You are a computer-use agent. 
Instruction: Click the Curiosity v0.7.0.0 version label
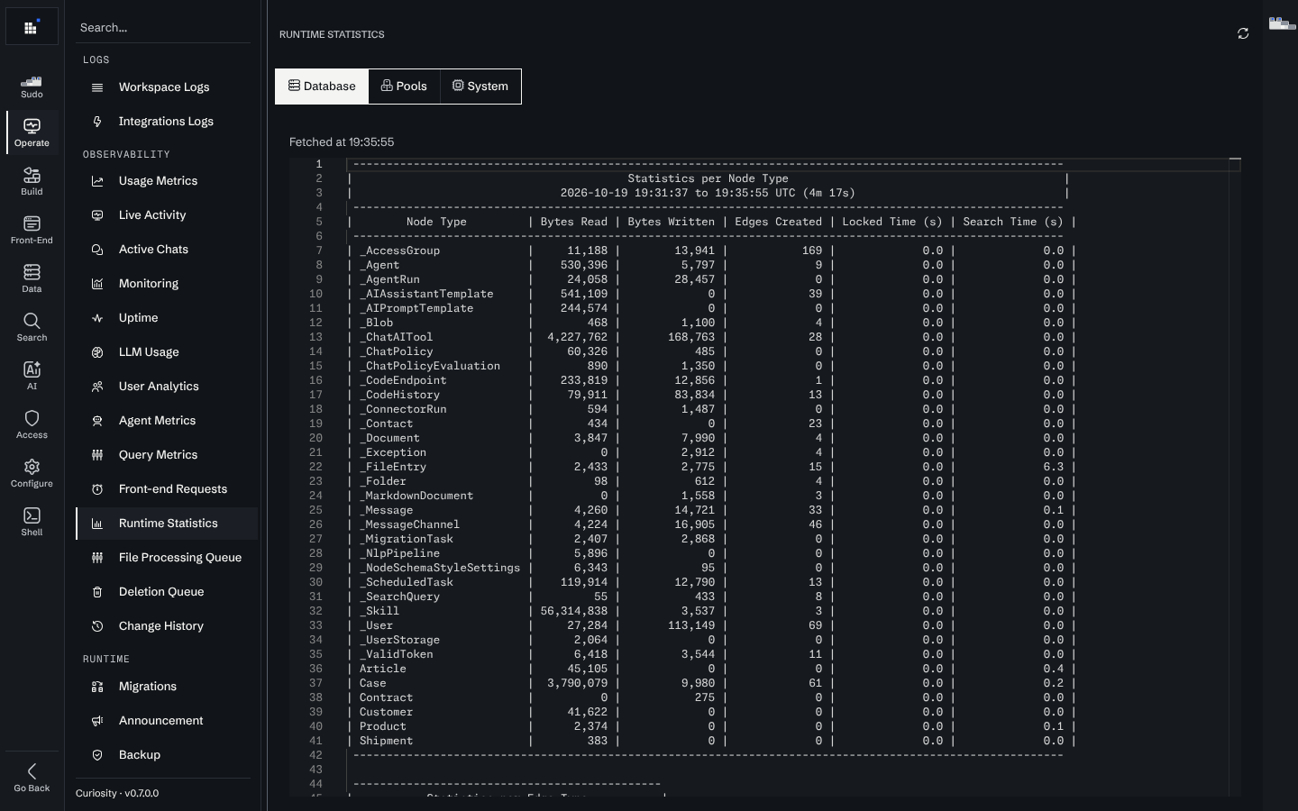117,794
